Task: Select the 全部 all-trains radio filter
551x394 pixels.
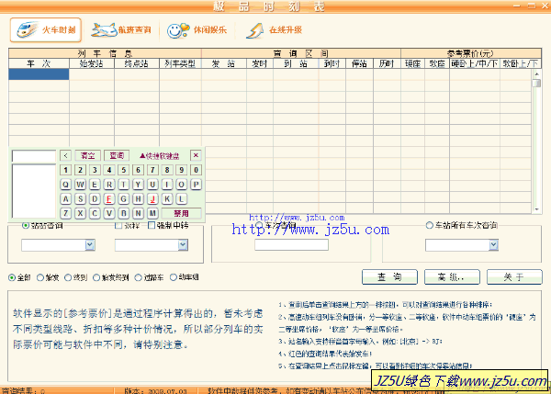Action: (x=12, y=277)
